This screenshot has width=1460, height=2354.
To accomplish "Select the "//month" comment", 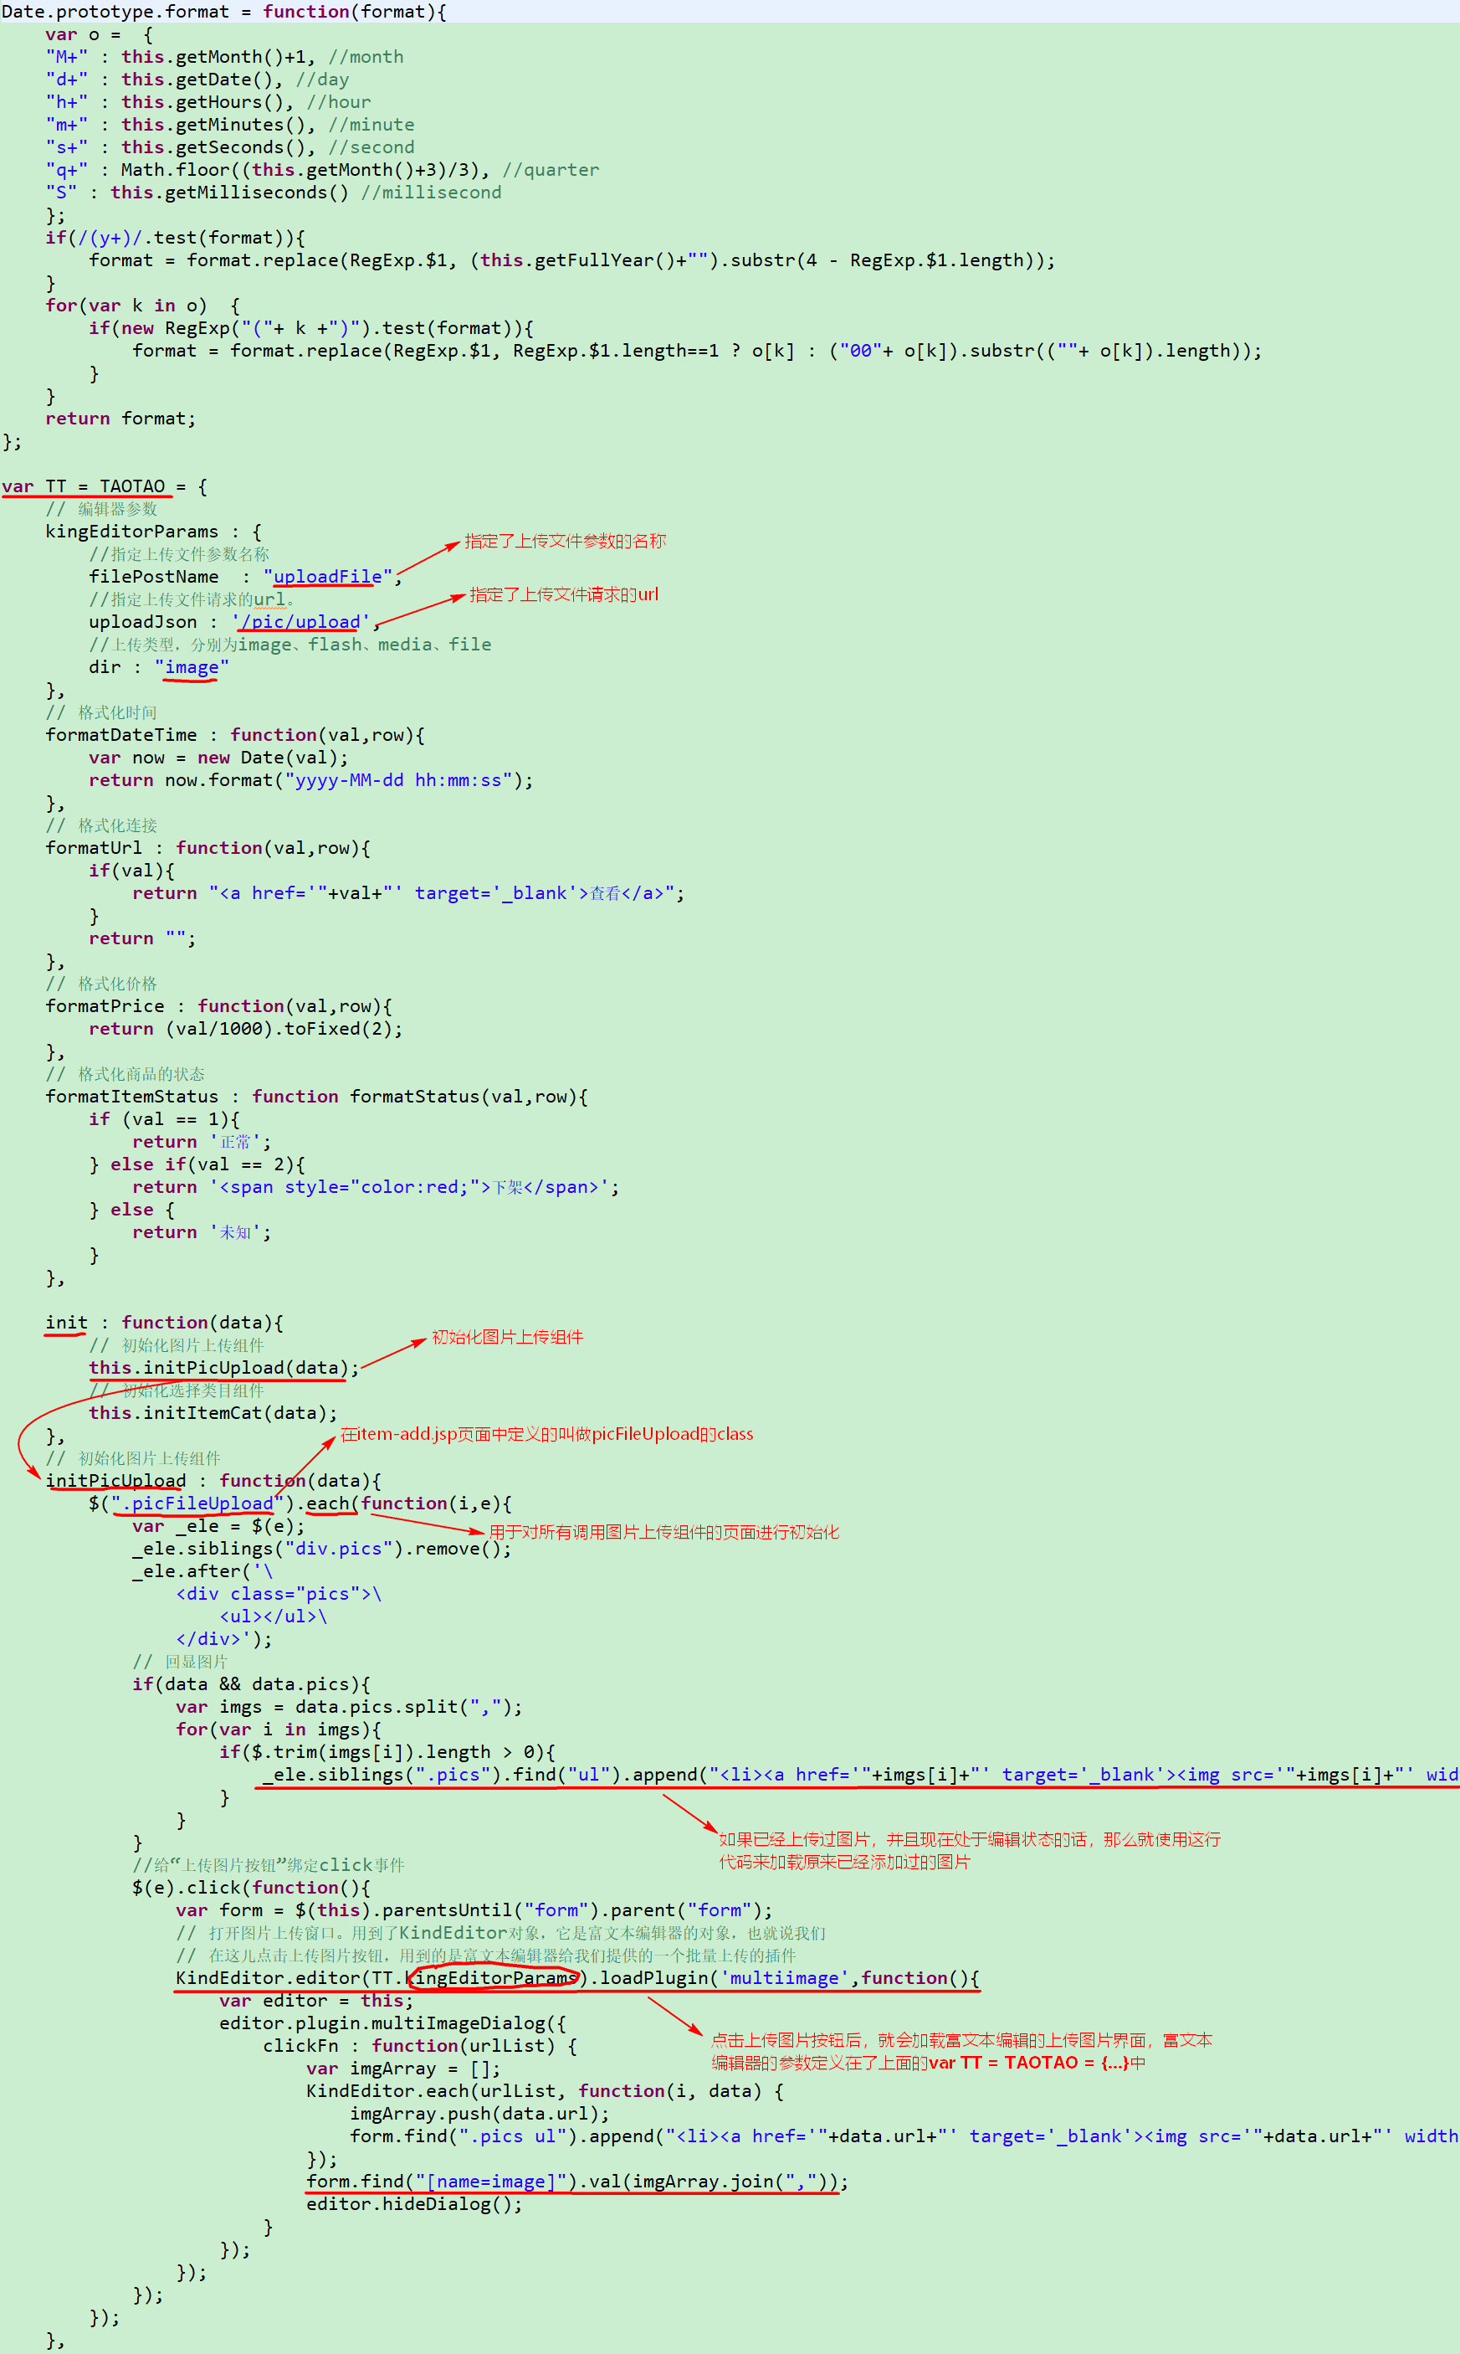I will [366, 57].
